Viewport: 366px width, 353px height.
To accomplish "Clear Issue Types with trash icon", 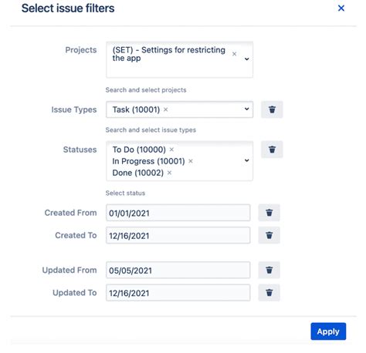I will (272, 109).
